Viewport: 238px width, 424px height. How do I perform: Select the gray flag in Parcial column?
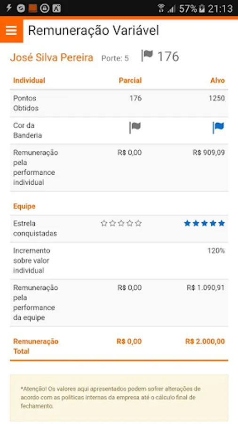click(x=135, y=127)
